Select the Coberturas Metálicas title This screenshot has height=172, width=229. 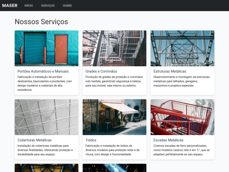(x=34, y=140)
